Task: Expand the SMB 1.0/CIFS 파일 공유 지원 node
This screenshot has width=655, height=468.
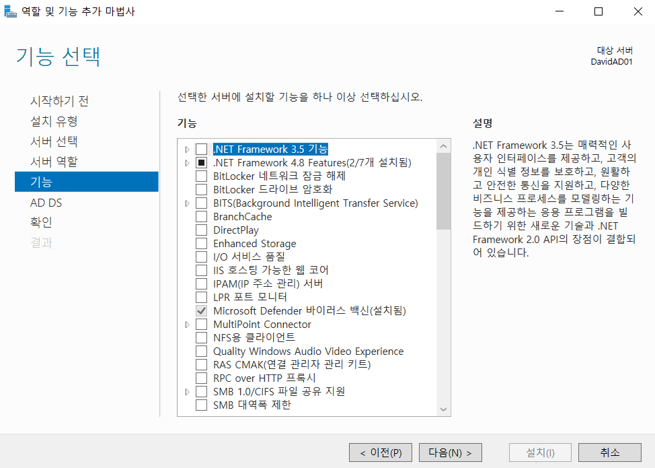Action: point(187,392)
